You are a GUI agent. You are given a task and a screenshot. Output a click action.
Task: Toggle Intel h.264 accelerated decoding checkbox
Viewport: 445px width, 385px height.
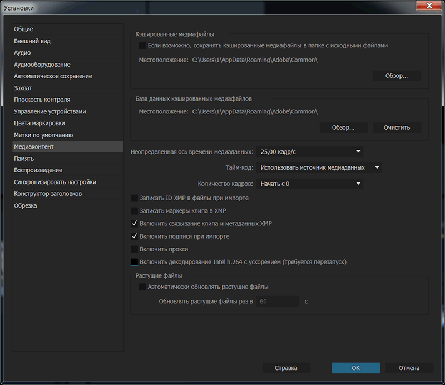click(134, 262)
